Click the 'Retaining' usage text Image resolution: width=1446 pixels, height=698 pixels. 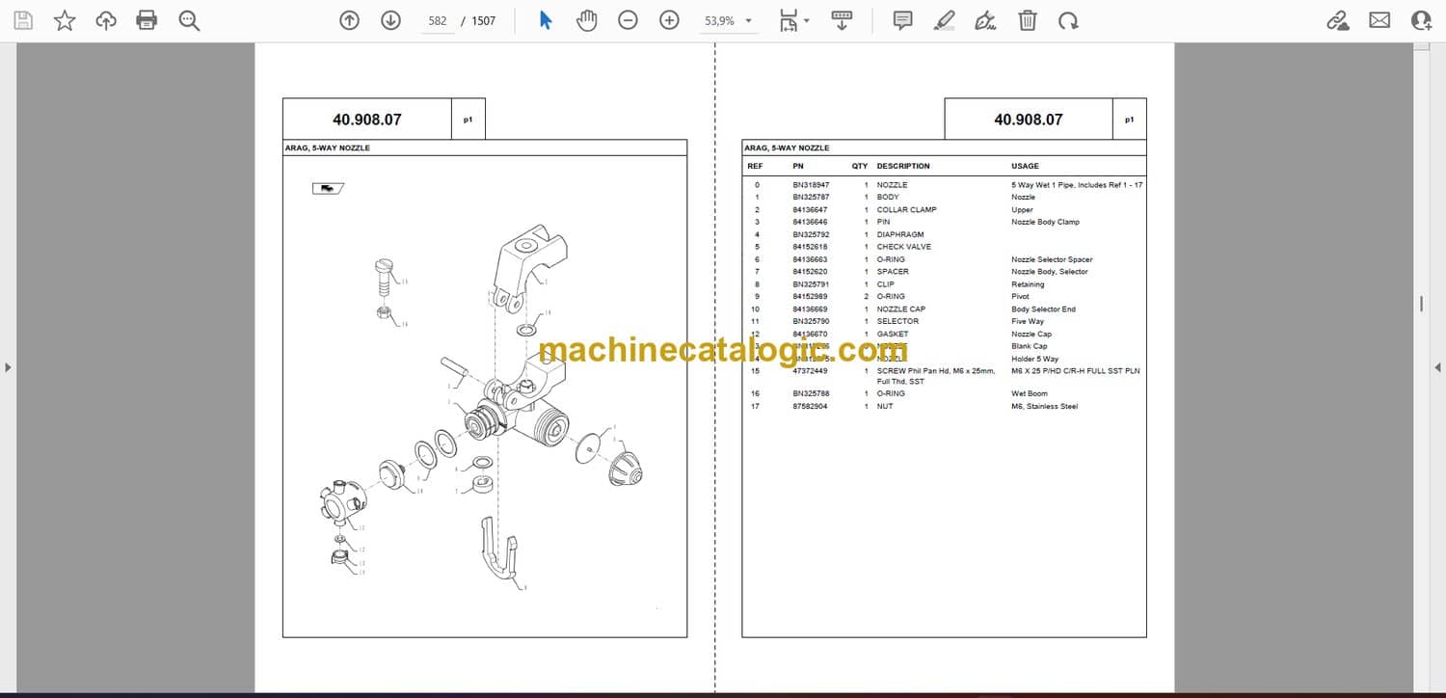click(1028, 284)
